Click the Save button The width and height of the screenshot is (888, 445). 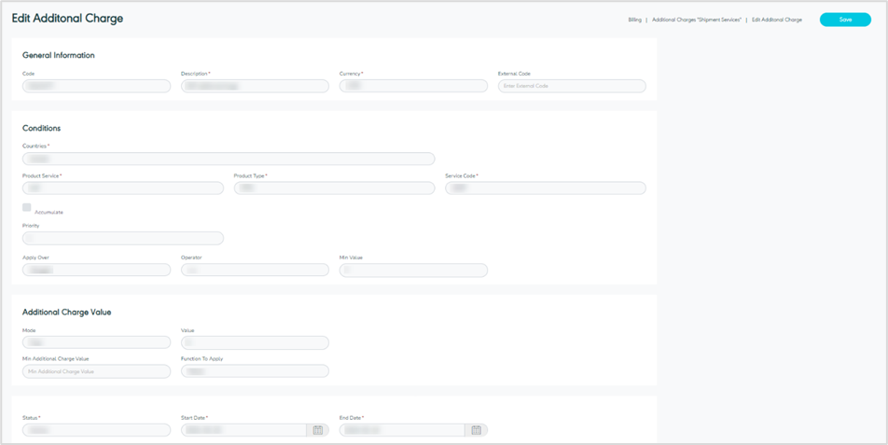point(844,20)
